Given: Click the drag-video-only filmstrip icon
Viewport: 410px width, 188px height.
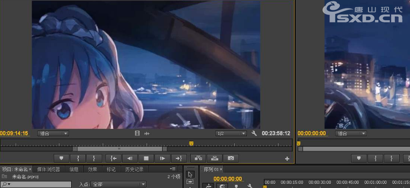Looking at the screenshot, I should click(x=137, y=133).
